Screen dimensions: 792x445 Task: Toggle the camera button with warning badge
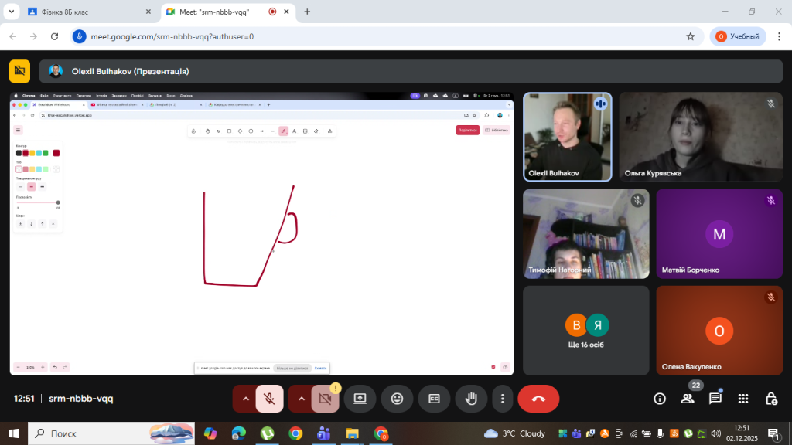[326, 399]
